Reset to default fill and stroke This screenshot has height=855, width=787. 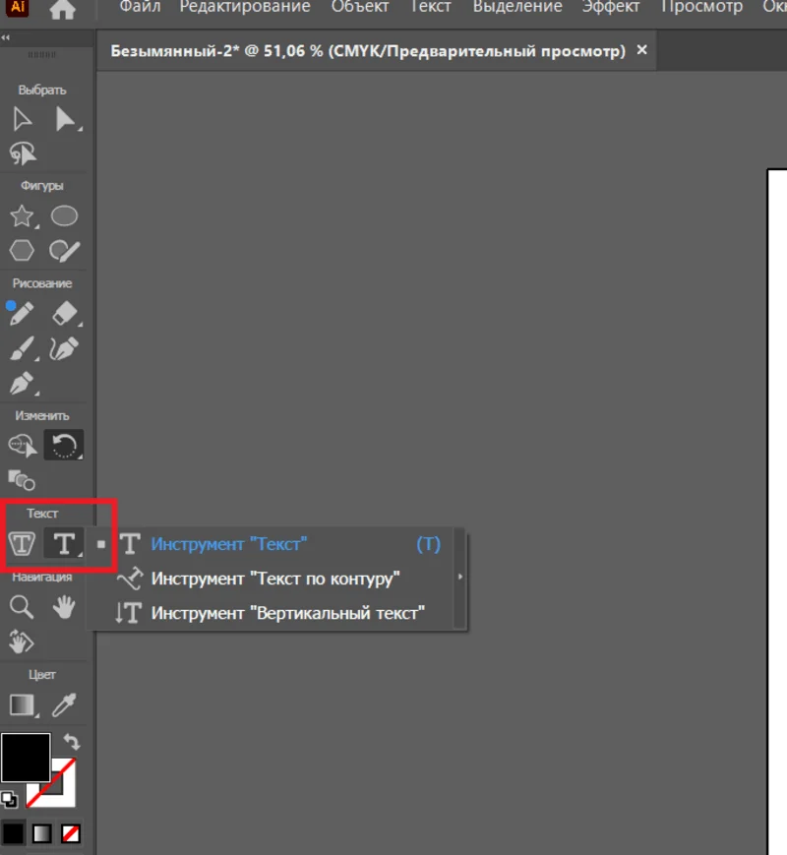[9, 799]
